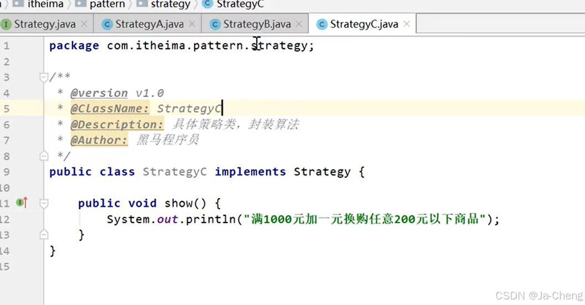Click the 黑马程序员 author text

168,140
